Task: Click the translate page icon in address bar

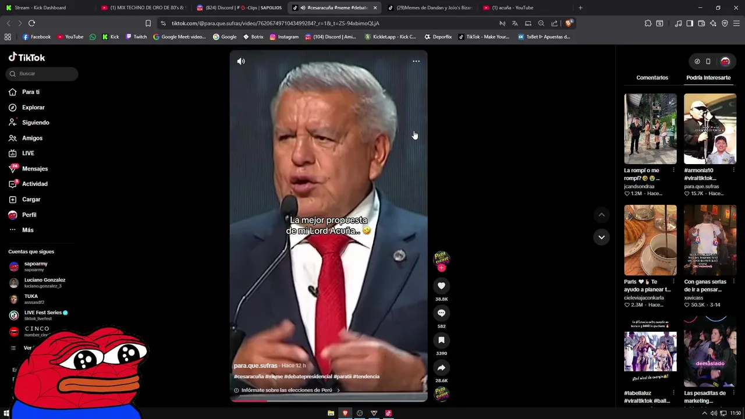Action: 515,23
